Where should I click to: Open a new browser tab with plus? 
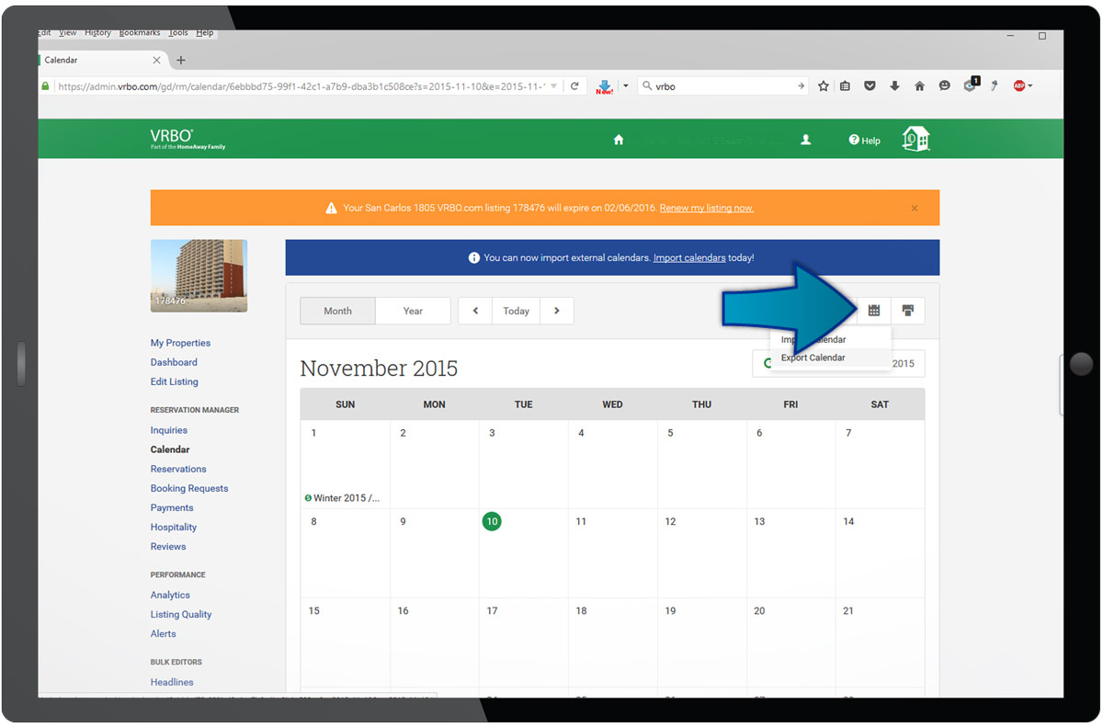point(181,60)
